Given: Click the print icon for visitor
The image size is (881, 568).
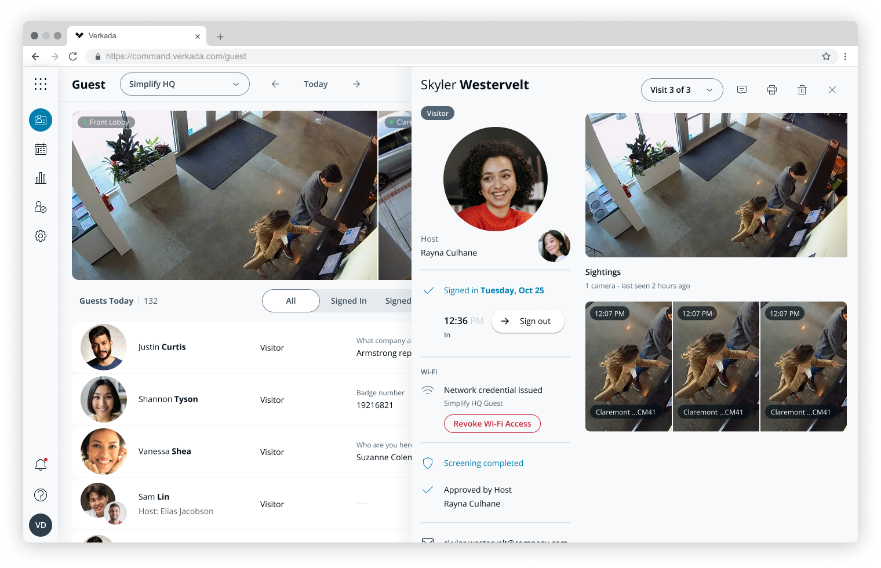Looking at the screenshot, I should (771, 90).
